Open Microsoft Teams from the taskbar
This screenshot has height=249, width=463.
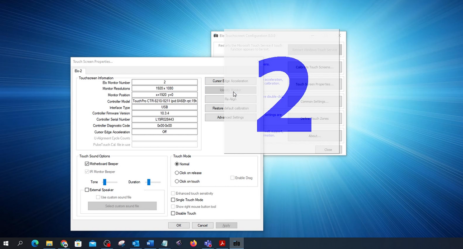[x=208, y=244]
